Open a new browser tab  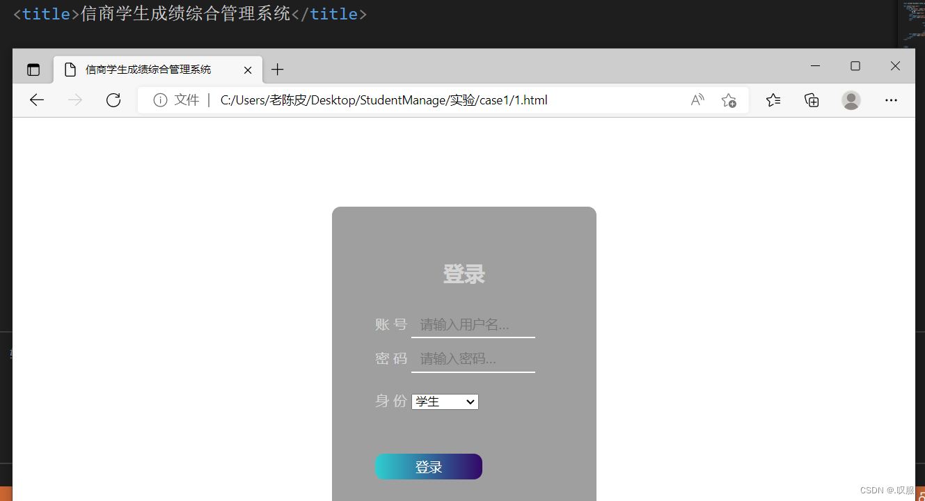(x=278, y=70)
